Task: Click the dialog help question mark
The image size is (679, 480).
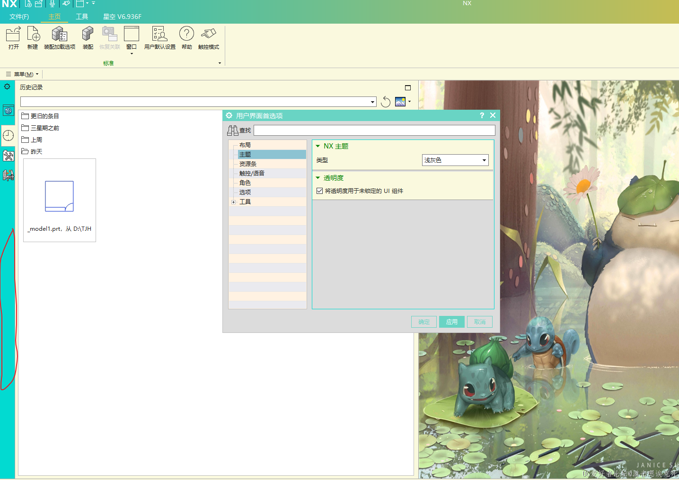Action: [x=482, y=115]
